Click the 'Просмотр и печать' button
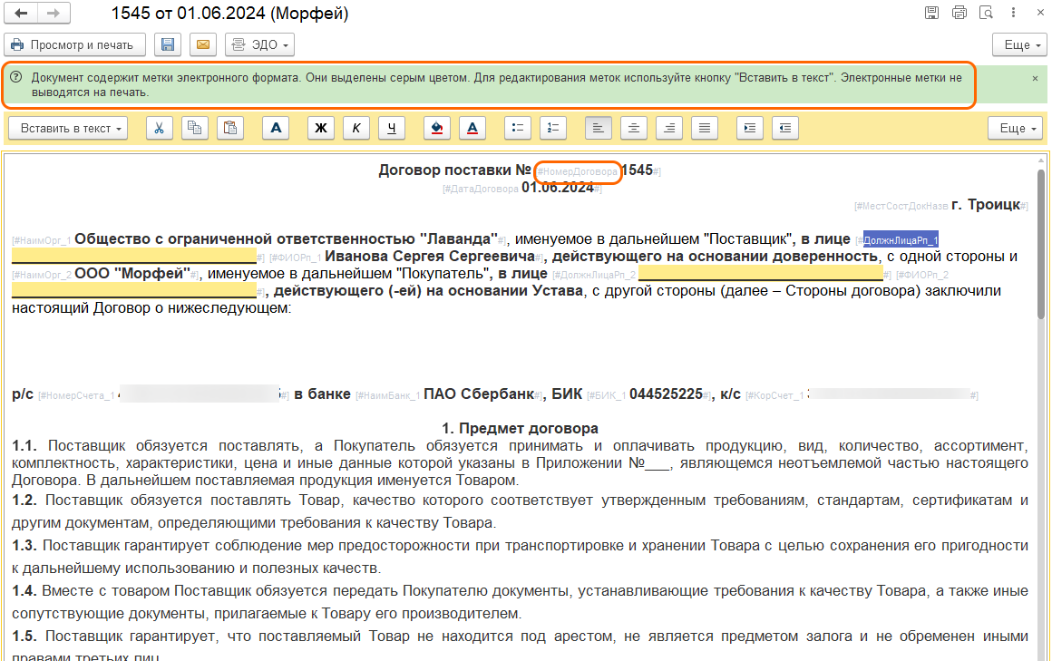This screenshot has width=1052, height=661. pyautogui.click(x=74, y=44)
